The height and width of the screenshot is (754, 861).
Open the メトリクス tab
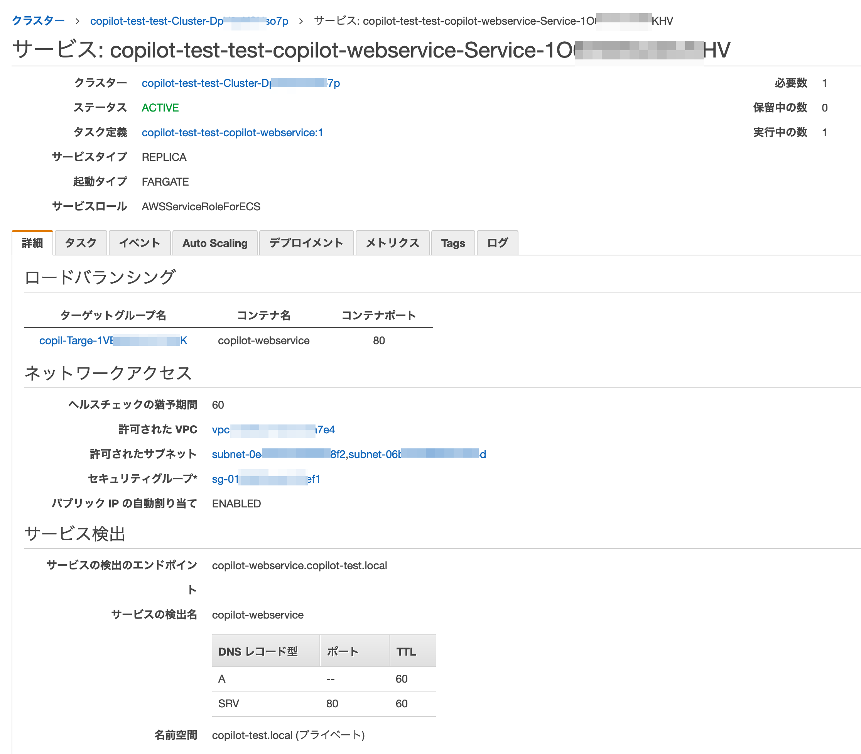tap(392, 243)
